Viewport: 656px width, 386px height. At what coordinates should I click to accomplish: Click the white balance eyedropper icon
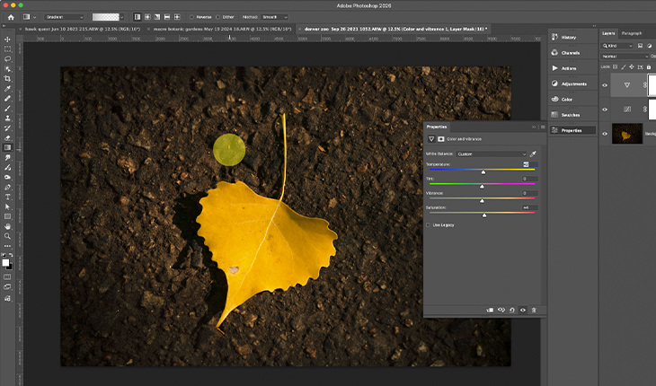click(x=533, y=154)
